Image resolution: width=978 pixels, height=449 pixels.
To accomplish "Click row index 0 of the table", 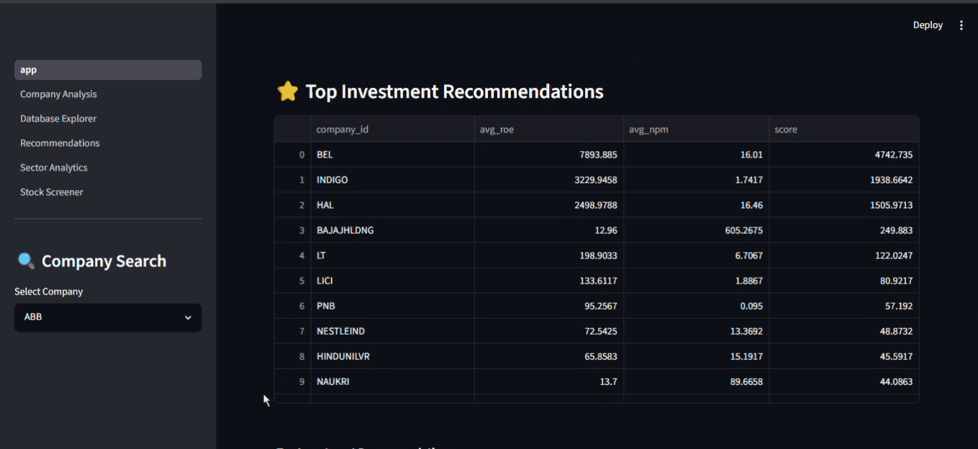I will [293, 155].
